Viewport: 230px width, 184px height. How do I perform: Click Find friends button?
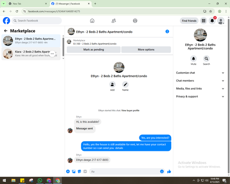189,21
